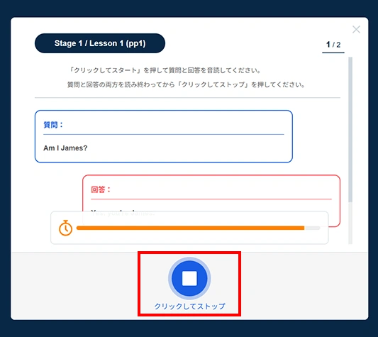This screenshot has width=378, height=337.
Task: Click the dialog's vertical scrollbar
Action: pyautogui.click(x=350, y=130)
